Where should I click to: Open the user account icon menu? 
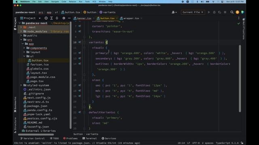[174, 12]
